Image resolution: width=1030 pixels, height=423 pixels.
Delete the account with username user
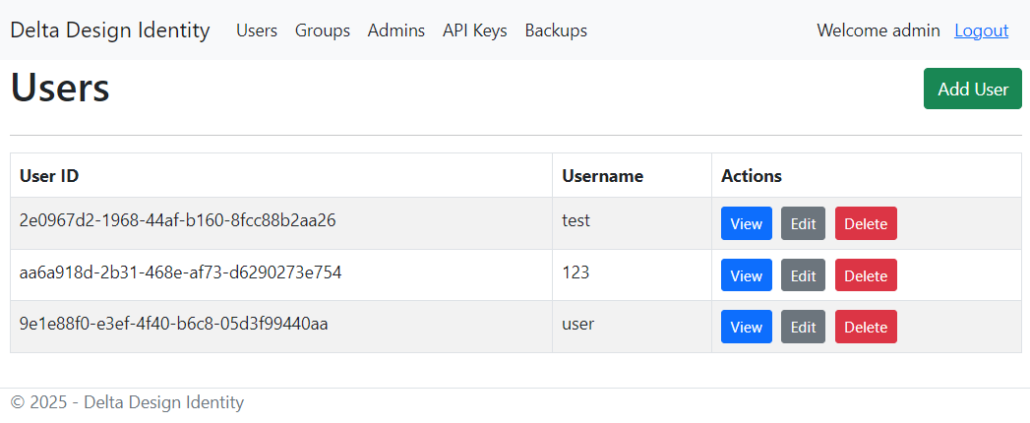coord(866,327)
